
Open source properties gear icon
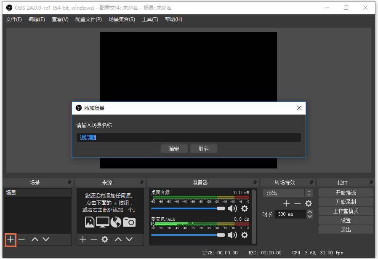(105, 240)
